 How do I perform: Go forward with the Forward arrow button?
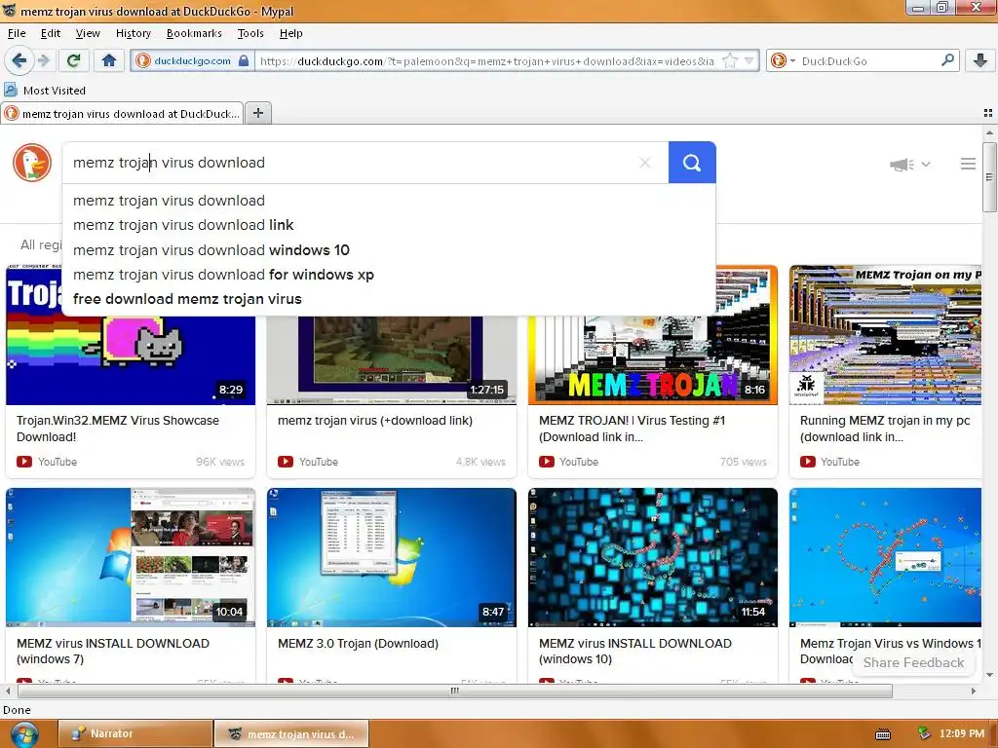[44, 60]
